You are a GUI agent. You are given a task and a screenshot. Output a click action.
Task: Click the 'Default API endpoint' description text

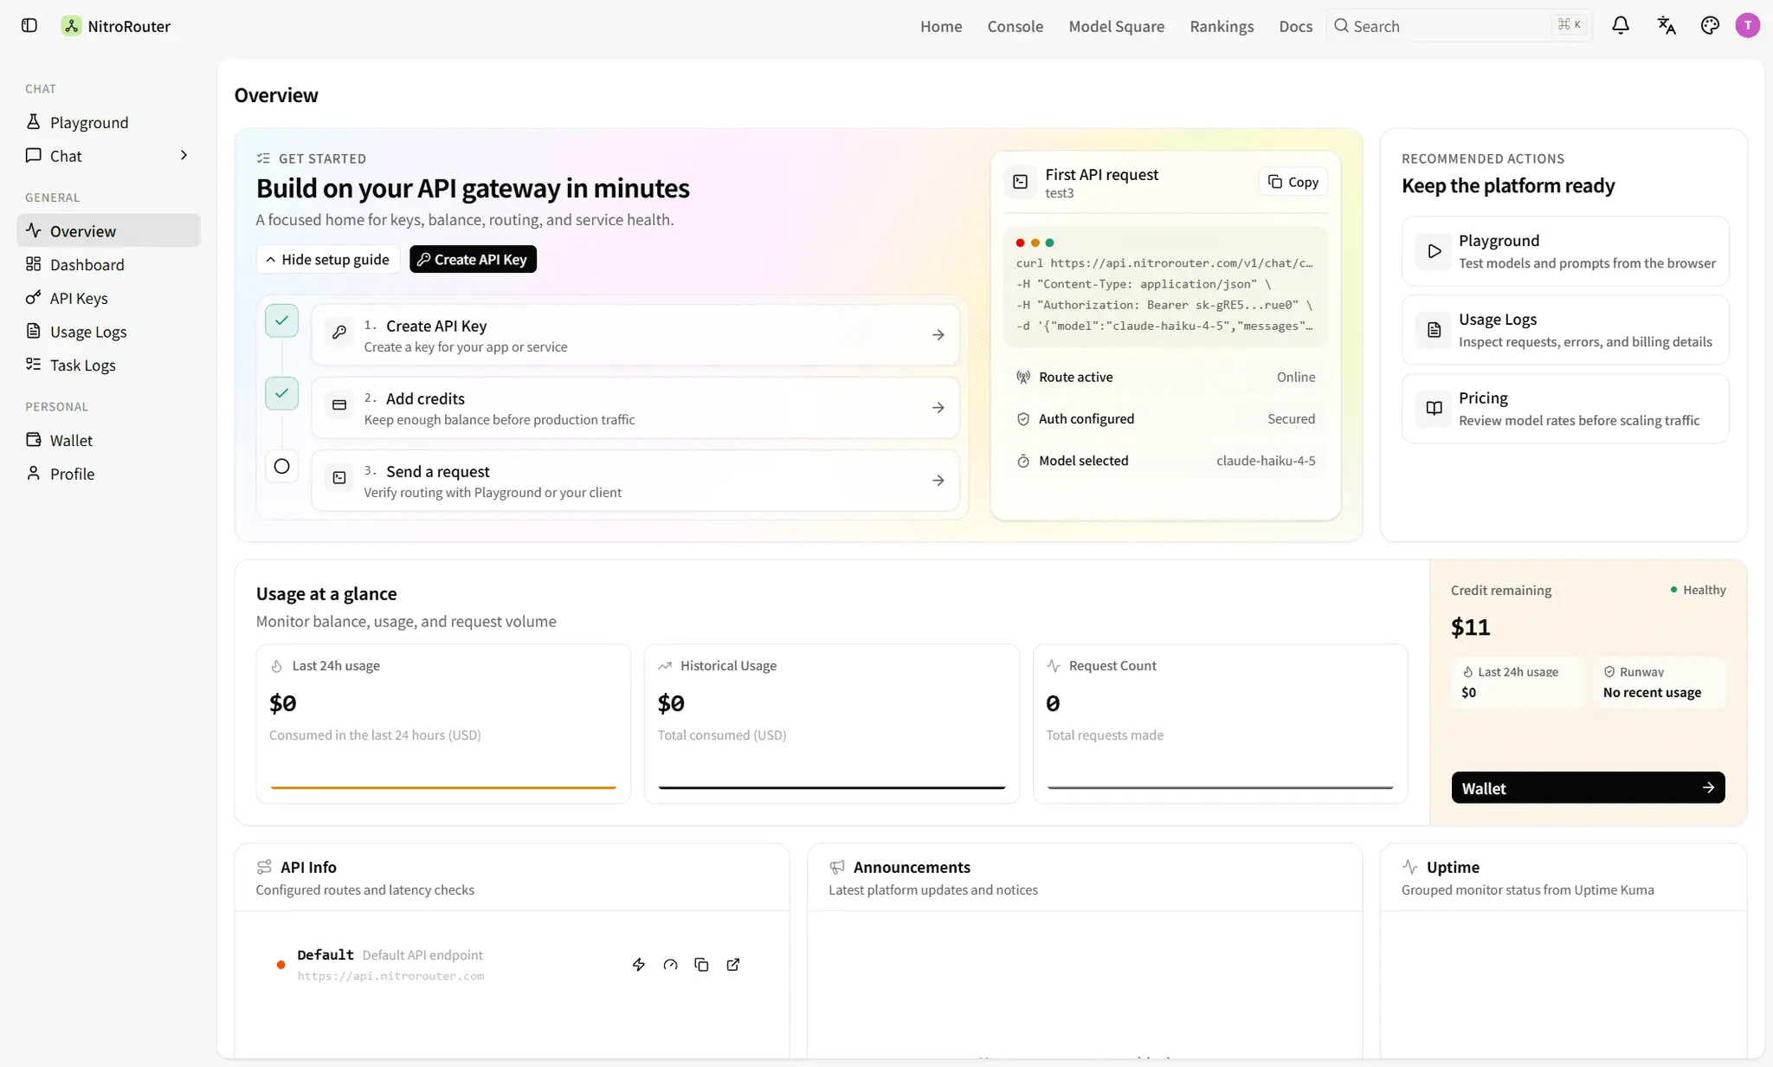(422, 954)
